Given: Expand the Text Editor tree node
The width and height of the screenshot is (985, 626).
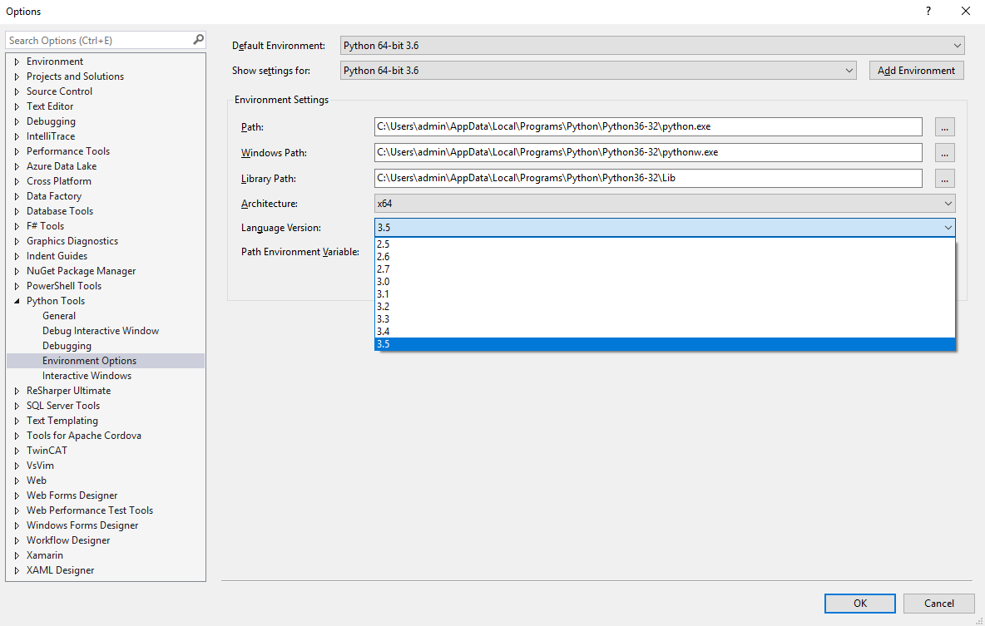Looking at the screenshot, I should 17,106.
